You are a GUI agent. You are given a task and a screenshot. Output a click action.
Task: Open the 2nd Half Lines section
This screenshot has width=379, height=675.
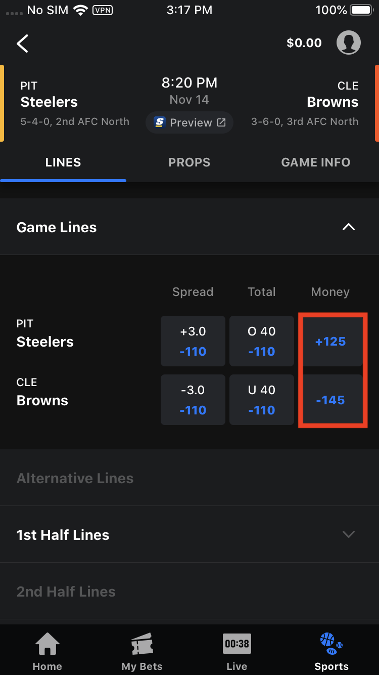pyautogui.click(x=66, y=591)
